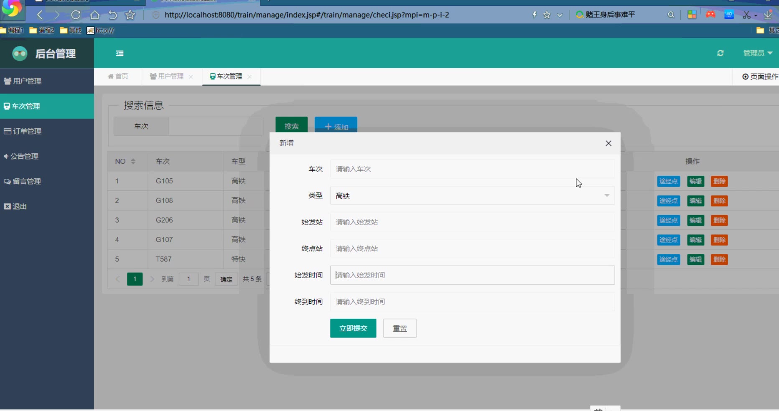Open the colorful grid apps icon
Screen dimensions: 779x411
pos(692,15)
